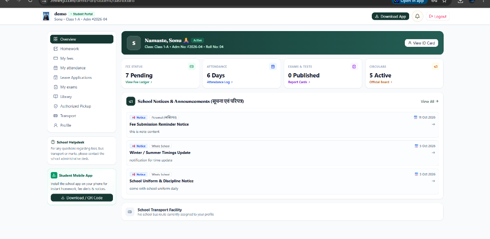
Task: Click View All notices link
Action: [x=429, y=101]
